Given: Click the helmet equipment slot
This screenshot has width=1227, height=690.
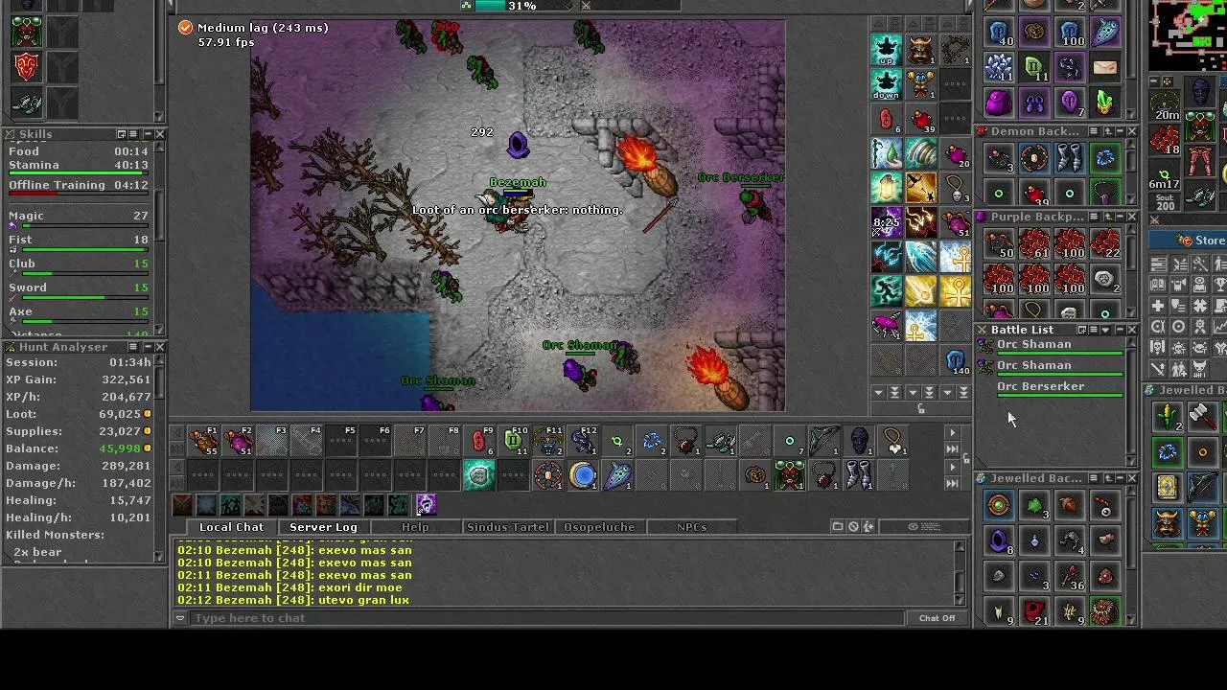Looking at the screenshot, I should [x=1200, y=92].
